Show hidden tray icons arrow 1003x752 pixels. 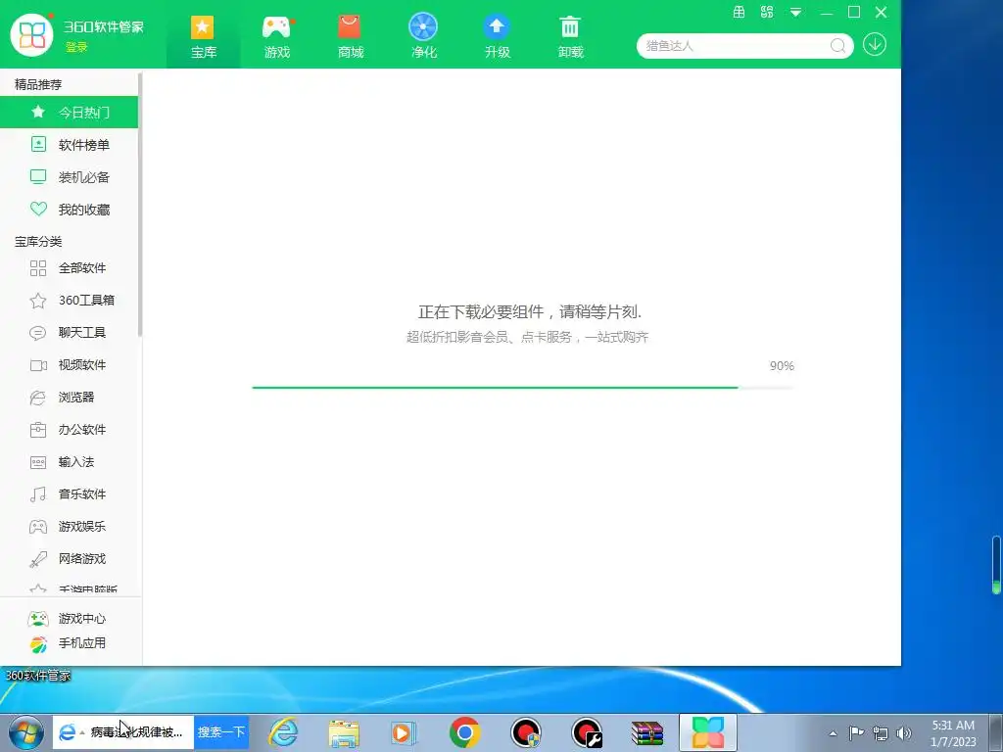click(833, 733)
